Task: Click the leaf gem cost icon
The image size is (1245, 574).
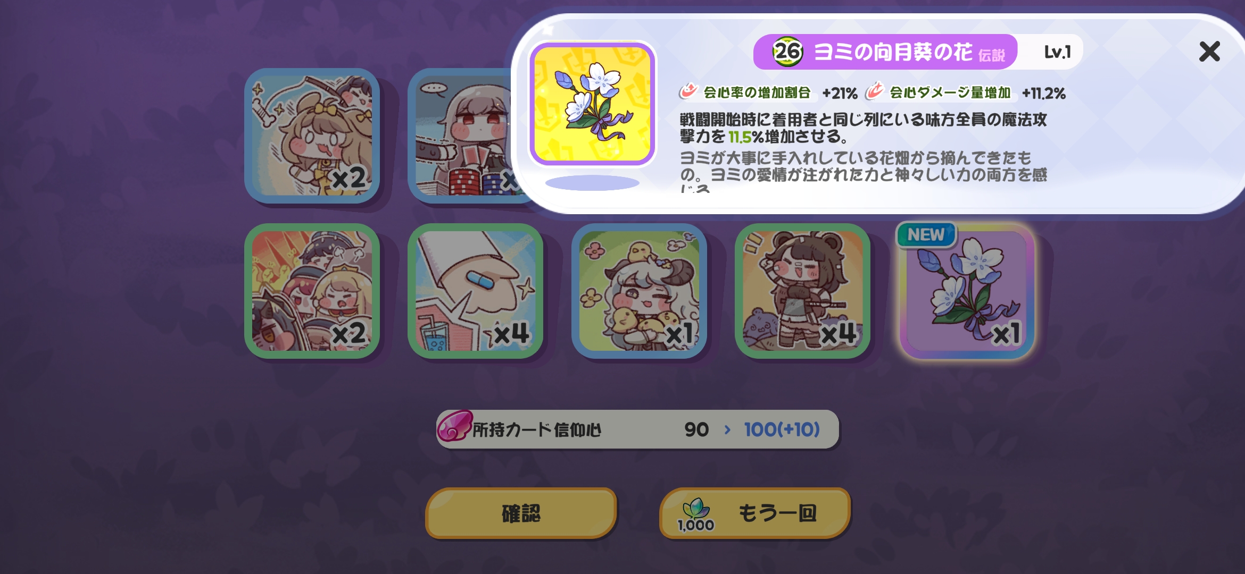Action: 696,509
